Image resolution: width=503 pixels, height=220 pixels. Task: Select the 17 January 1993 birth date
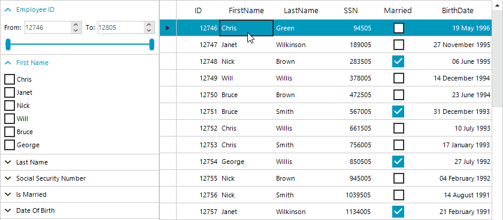457,145
